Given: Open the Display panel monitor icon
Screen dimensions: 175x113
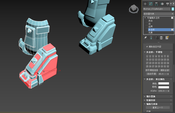Looking at the screenshot, I should point(167,4).
